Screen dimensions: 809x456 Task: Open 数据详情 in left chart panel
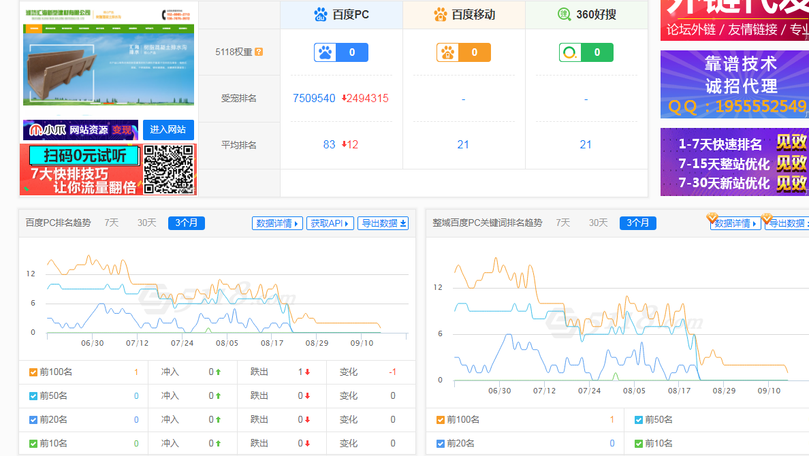[277, 223]
